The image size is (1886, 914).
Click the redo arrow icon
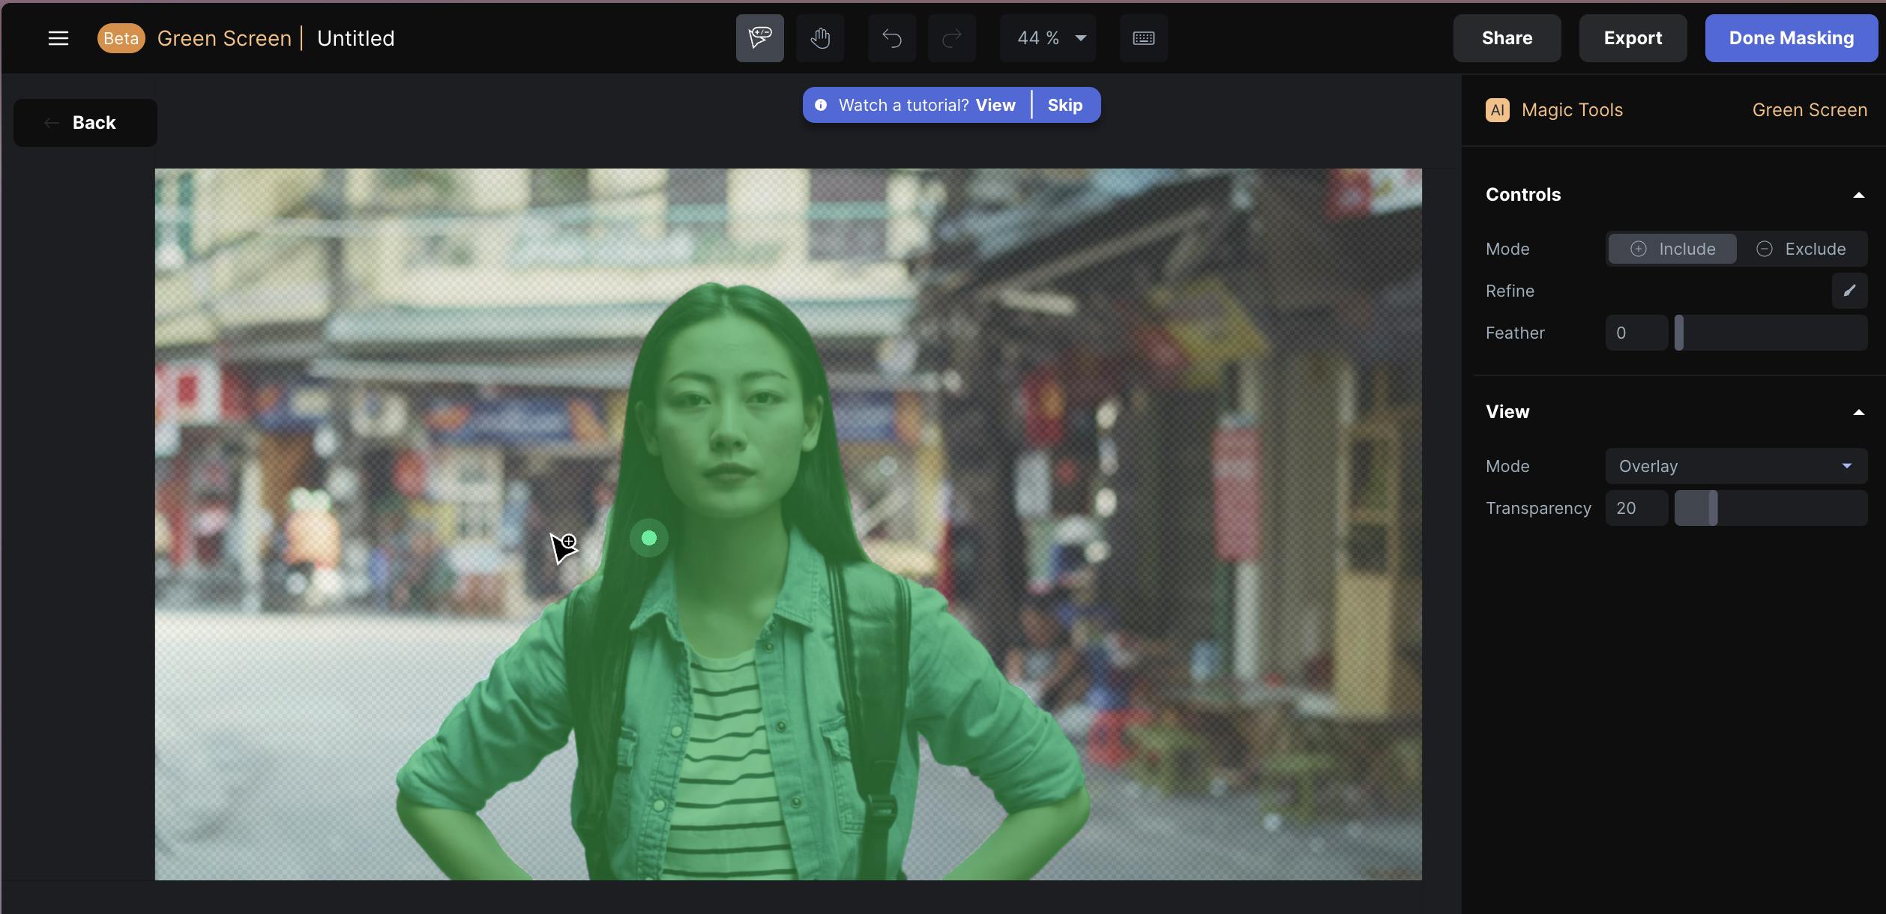[x=951, y=38]
